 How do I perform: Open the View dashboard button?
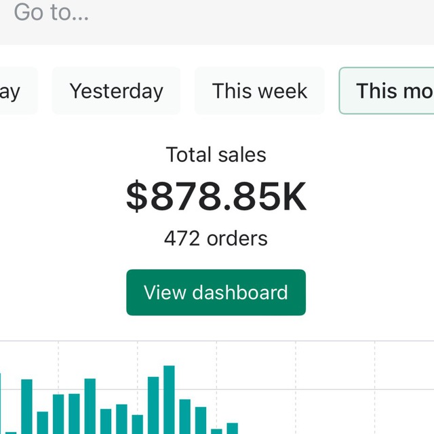click(216, 292)
